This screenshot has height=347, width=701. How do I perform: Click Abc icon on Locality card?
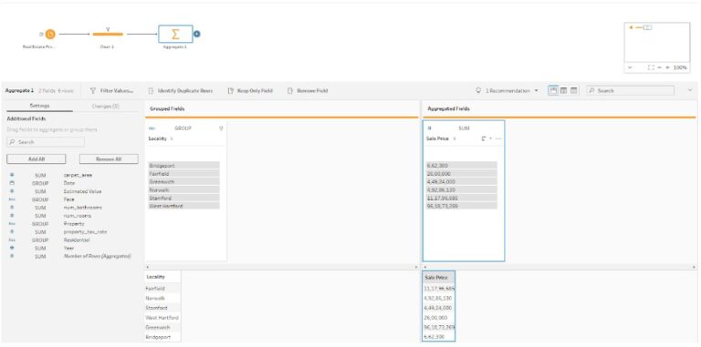152,128
